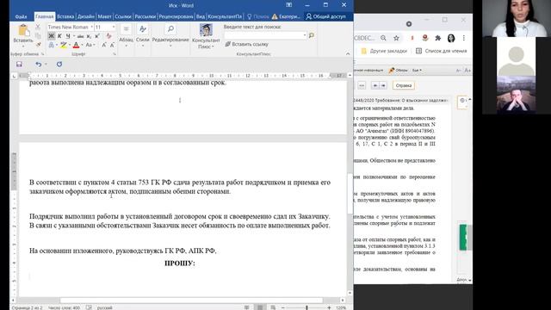The width and height of the screenshot is (551, 310).
Task: Click back arrow in ConsultantPlus page toolbar
Action: click(375, 85)
